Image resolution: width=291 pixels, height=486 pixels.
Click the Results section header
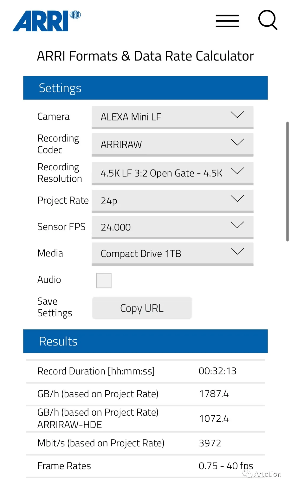(x=145, y=341)
